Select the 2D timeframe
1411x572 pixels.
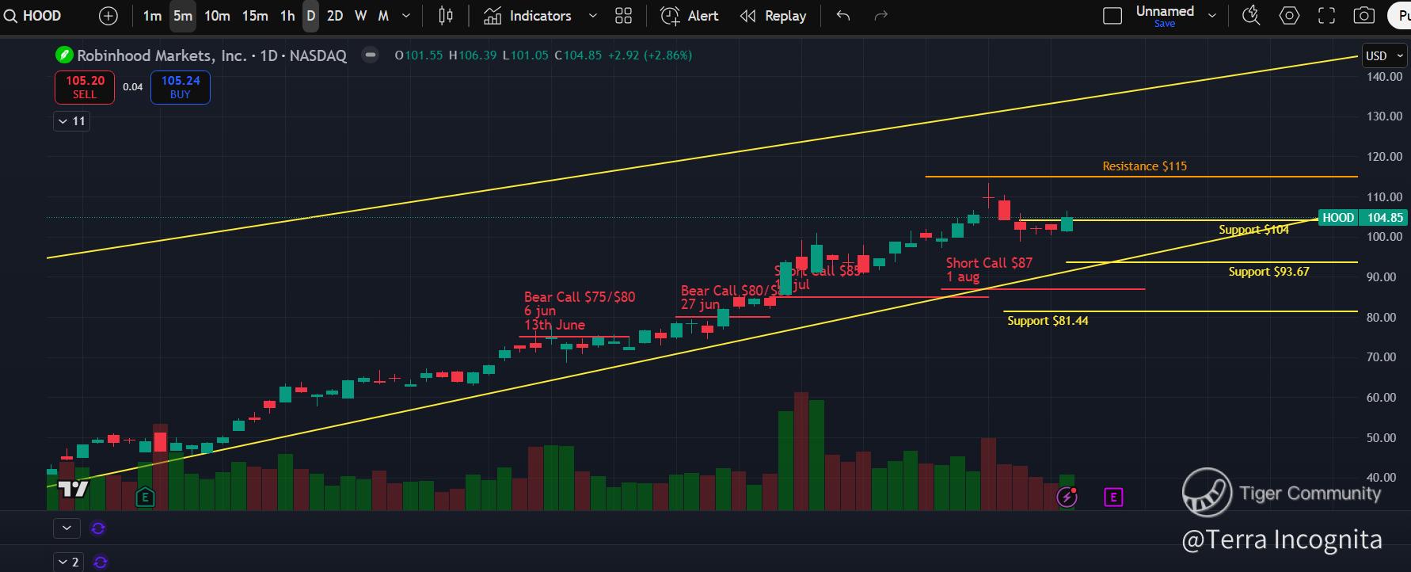tap(335, 16)
